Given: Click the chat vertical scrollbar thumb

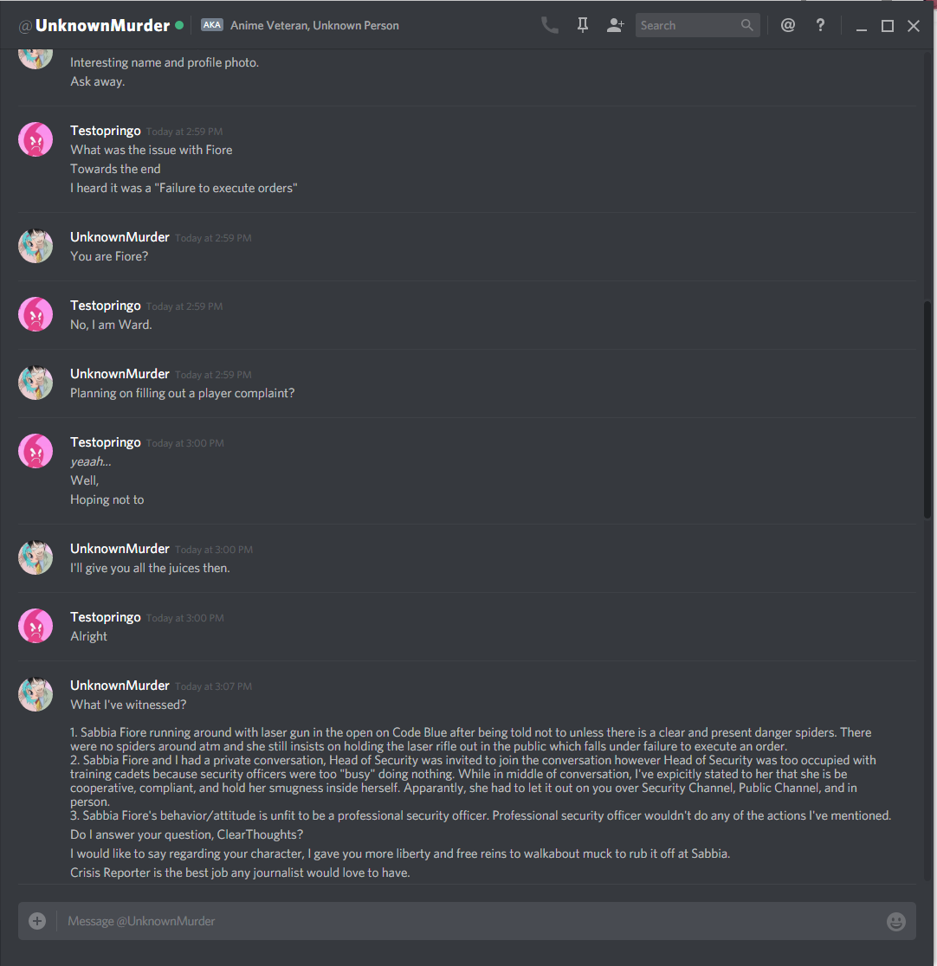Looking at the screenshot, I should click(x=927, y=409).
